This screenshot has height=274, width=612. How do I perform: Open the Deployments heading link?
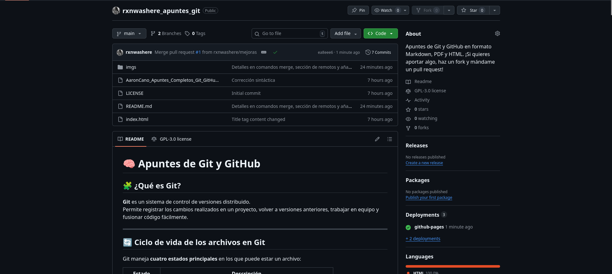click(x=422, y=215)
